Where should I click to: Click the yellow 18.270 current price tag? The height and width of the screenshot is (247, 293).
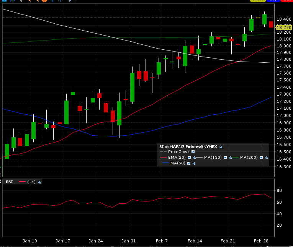[x=284, y=28]
